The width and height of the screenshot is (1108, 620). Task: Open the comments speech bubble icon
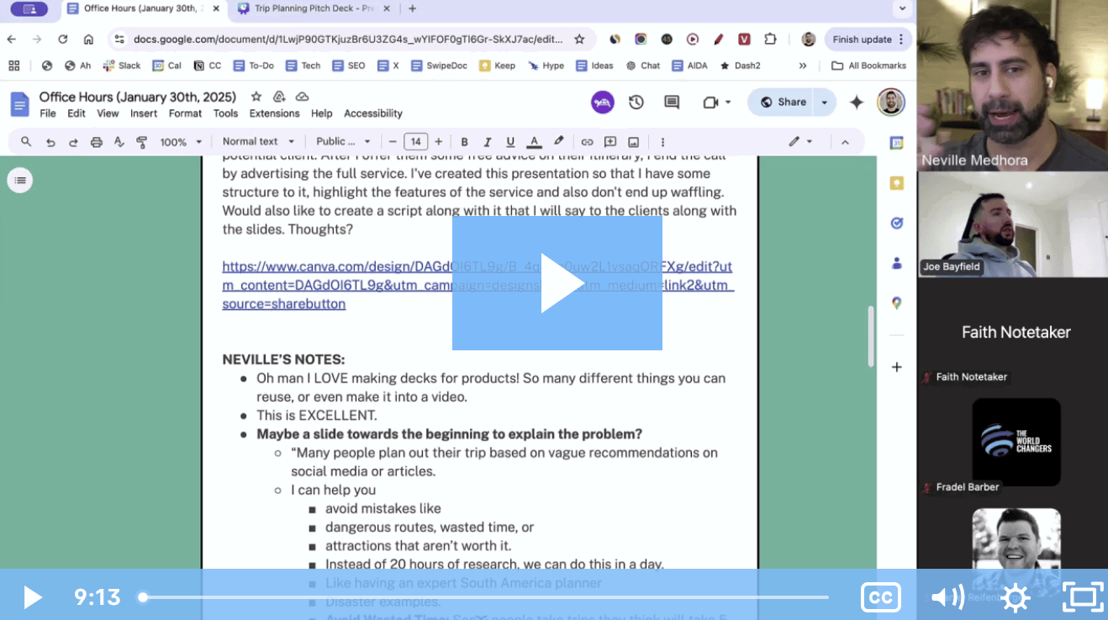tap(672, 102)
